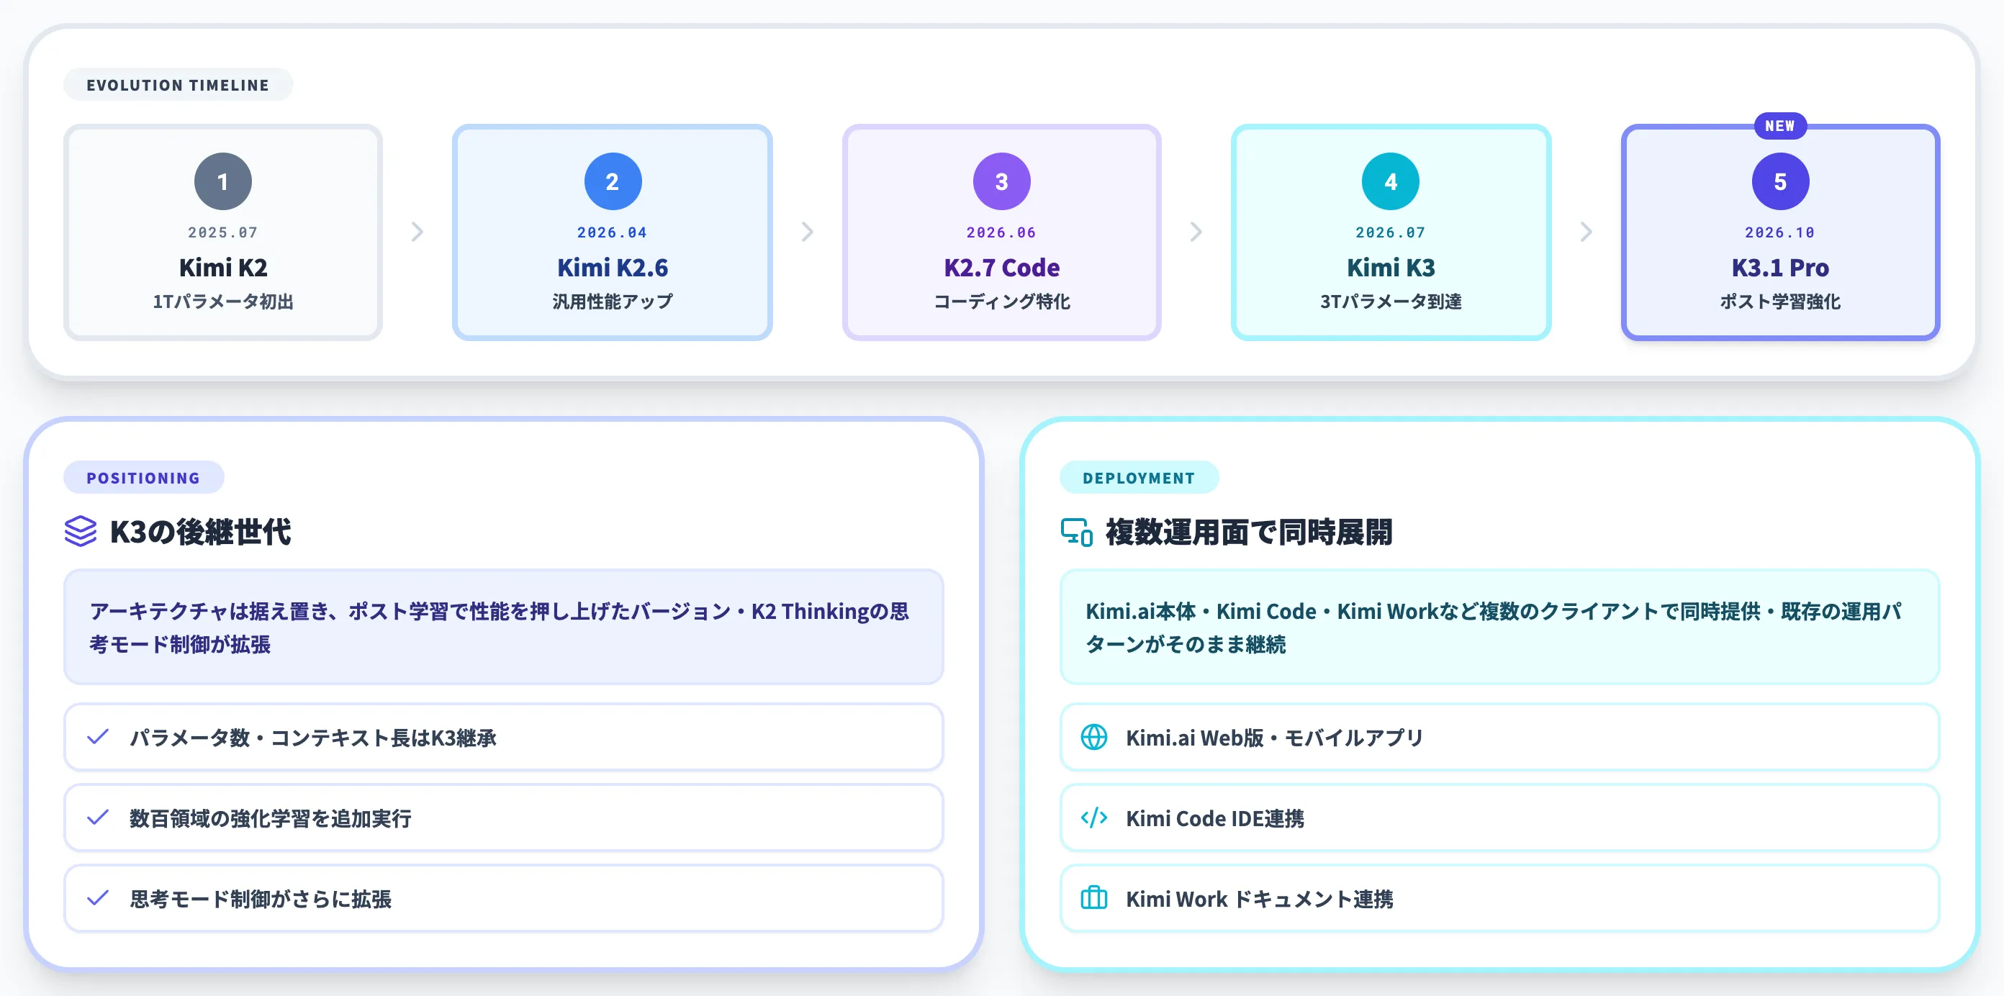Click the NEW badge on K3.1 Pro card
This screenshot has height=996, width=2004.
click(x=1780, y=125)
